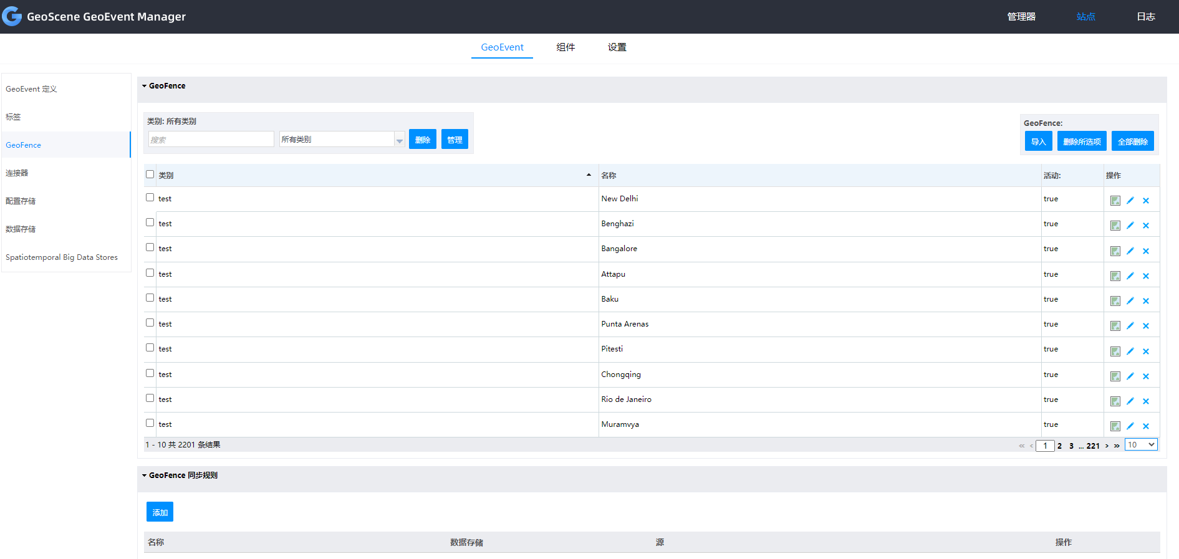Open the map preview icon for New Delhi
The image size is (1179, 559).
pyautogui.click(x=1115, y=201)
